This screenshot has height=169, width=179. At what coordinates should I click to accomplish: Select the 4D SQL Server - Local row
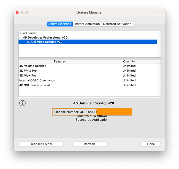pyautogui.click(x=34, y=85)
